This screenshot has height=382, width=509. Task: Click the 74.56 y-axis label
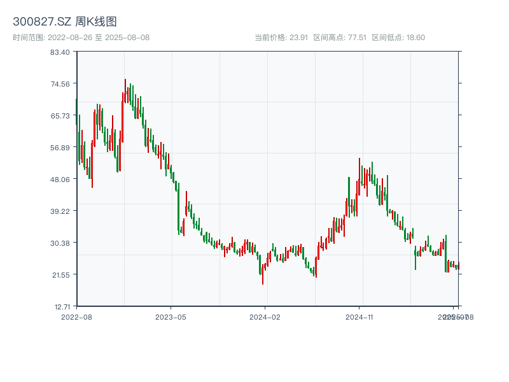(60, 84)
